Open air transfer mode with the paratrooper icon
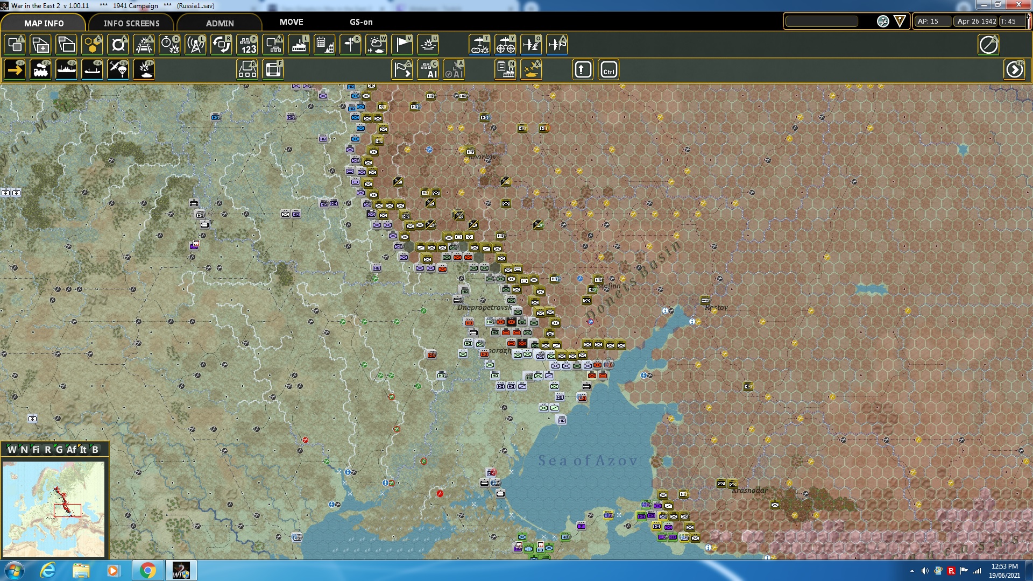This screenshot has width=1033, height=581. point(118,69)
